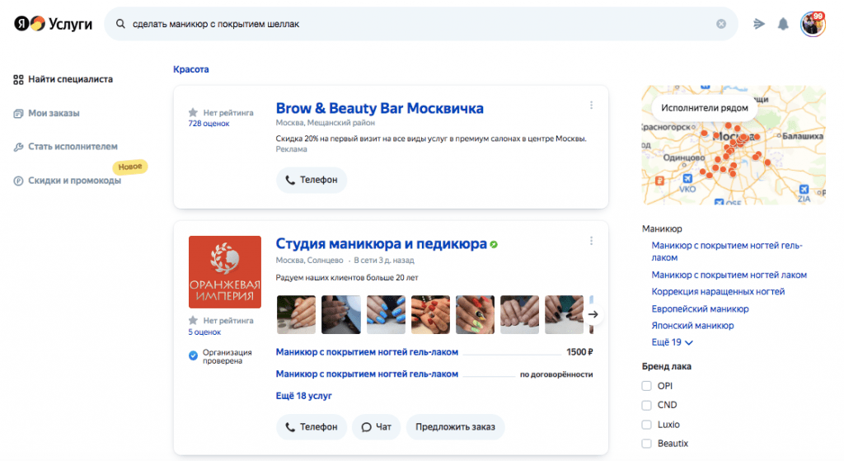Open Студия маникюра и педикюра title
The height and width of the screenshot is (461, 844).
point(381,244)
